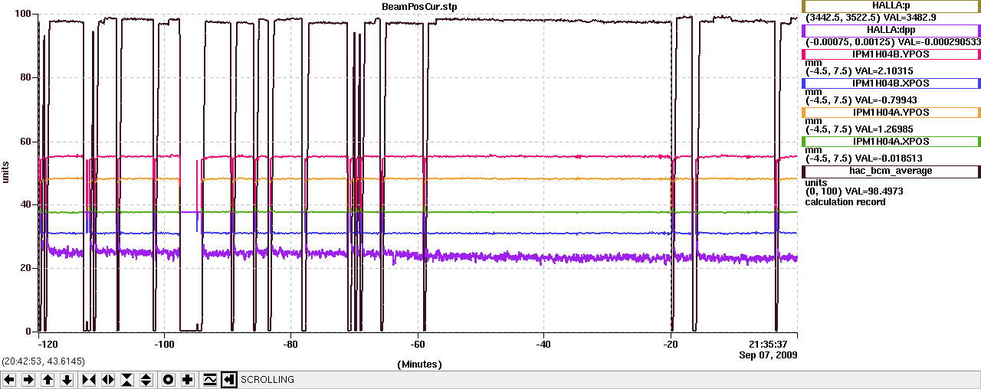Select the IPM1H04B.XPOS legend entry
The width and height of the screenshot is (981, 389).
pyautogui.click(x=891, y=83)
